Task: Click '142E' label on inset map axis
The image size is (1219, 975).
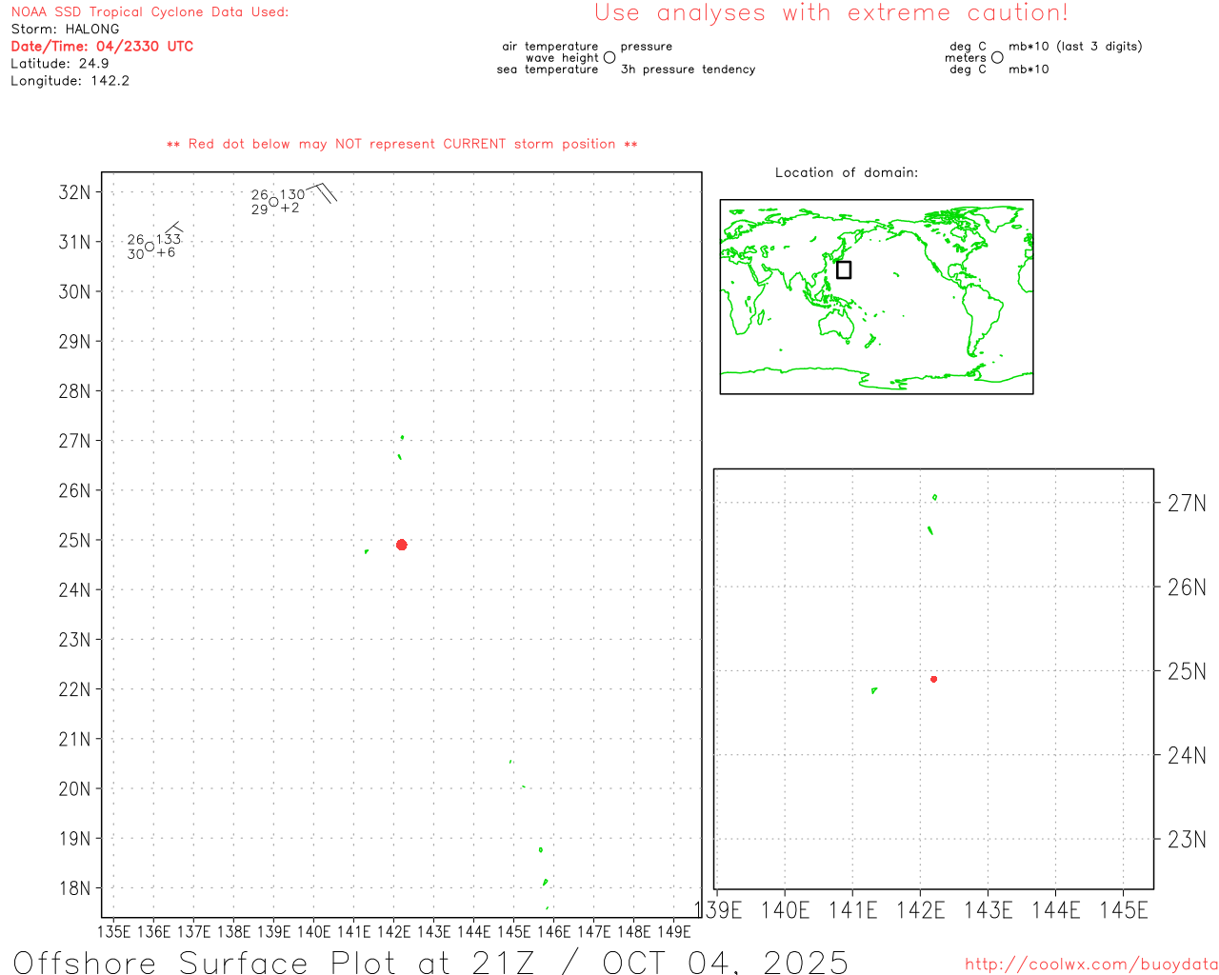Action: pos(920,910)
